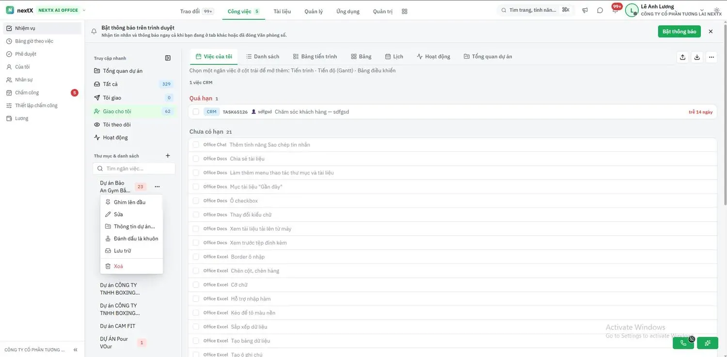Tick checkbox for Chia sẻ tài liệu task
Screen dimensions: 727x357
click(196, 159)
